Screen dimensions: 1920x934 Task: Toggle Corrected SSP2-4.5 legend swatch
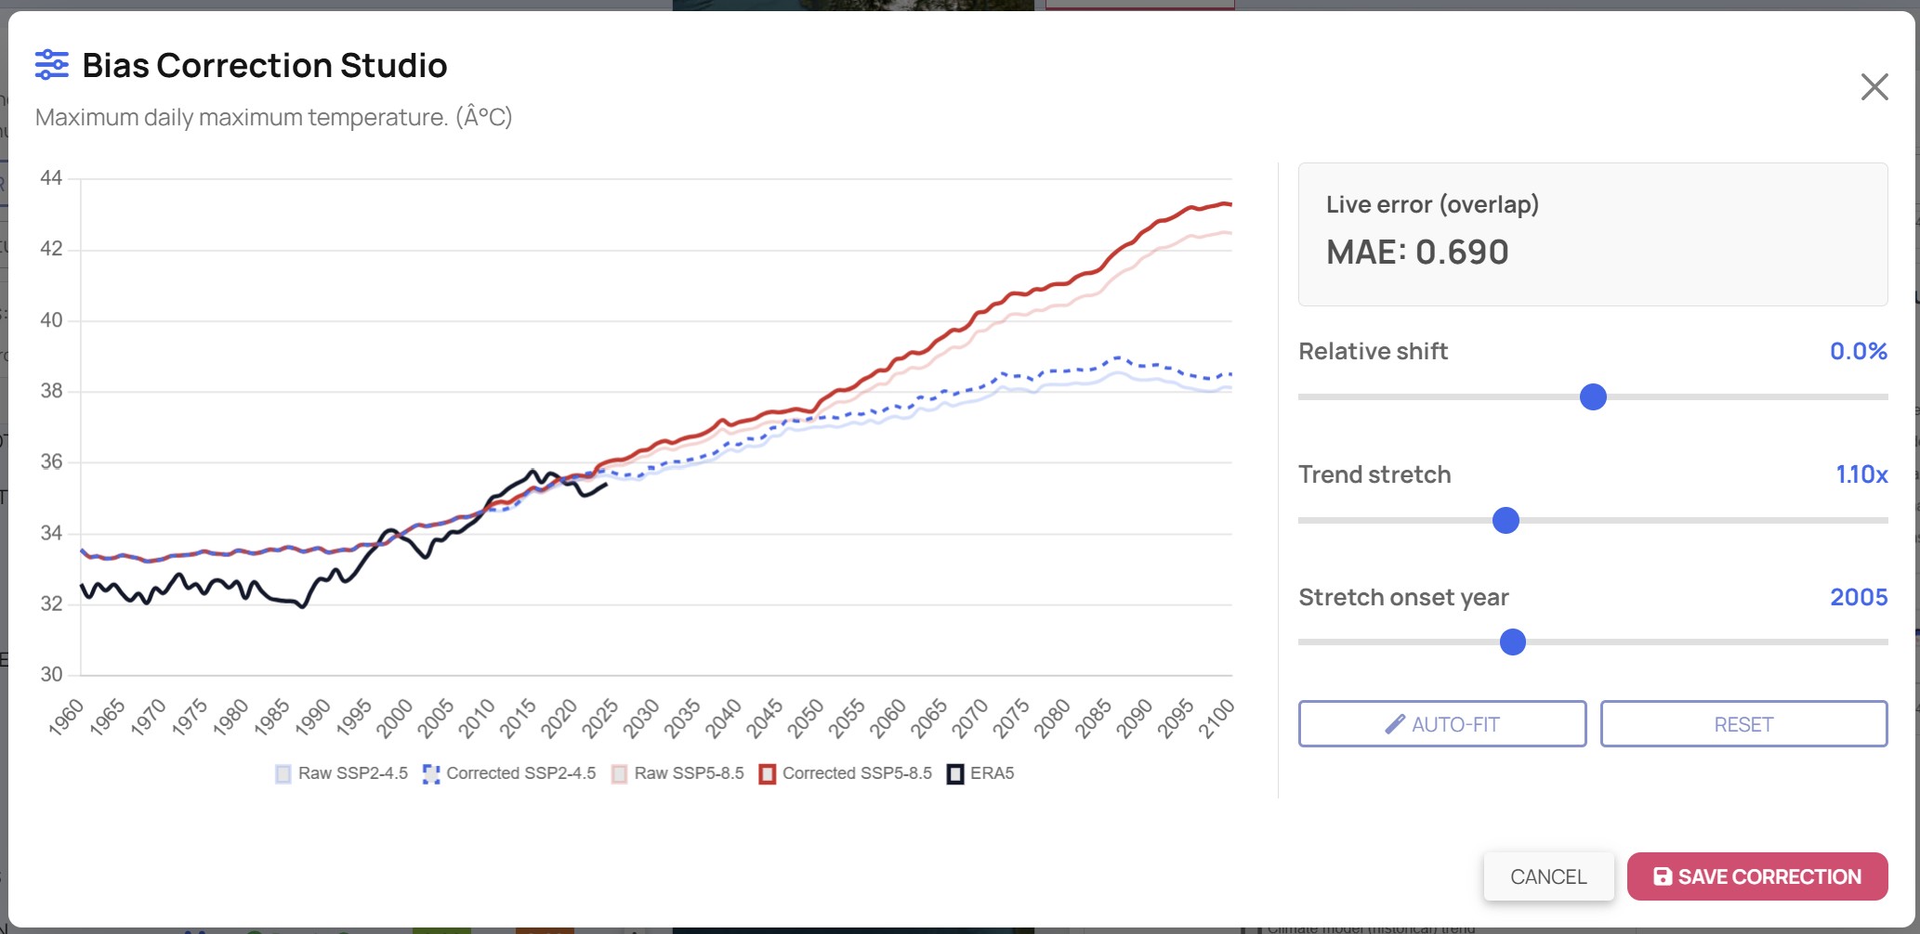(431, 773)
